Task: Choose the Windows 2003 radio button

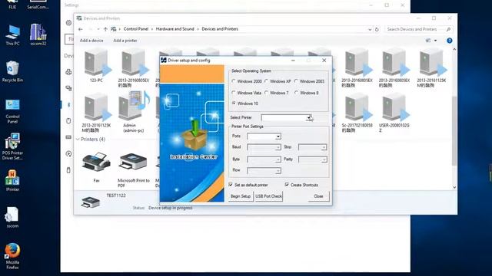Action: [x=296, y=81]
